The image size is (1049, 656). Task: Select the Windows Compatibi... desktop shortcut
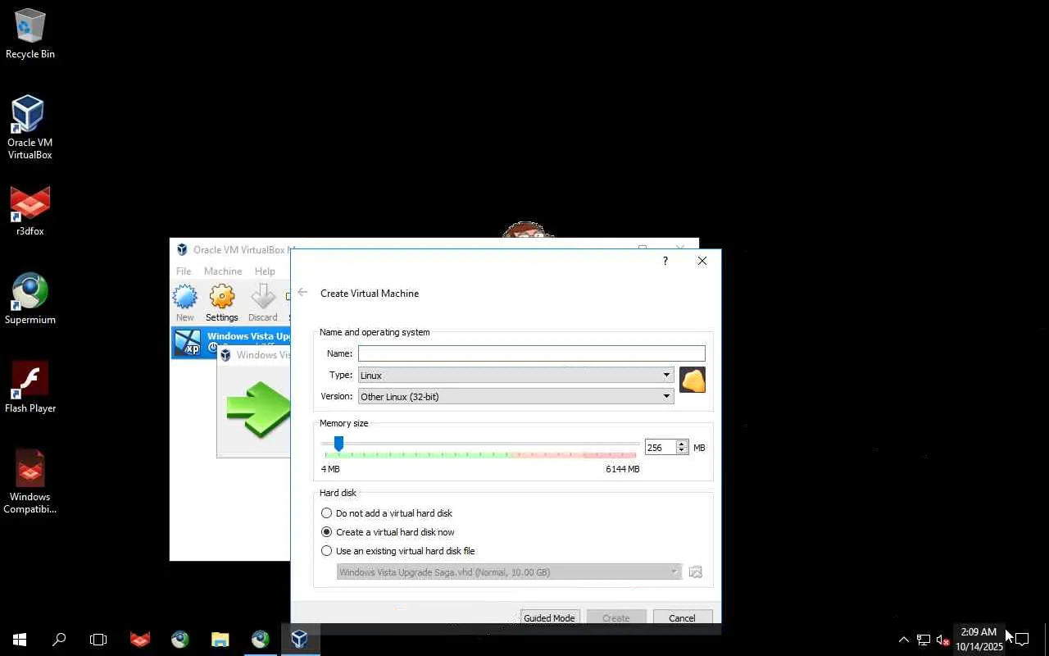click(x=30, y=482)
